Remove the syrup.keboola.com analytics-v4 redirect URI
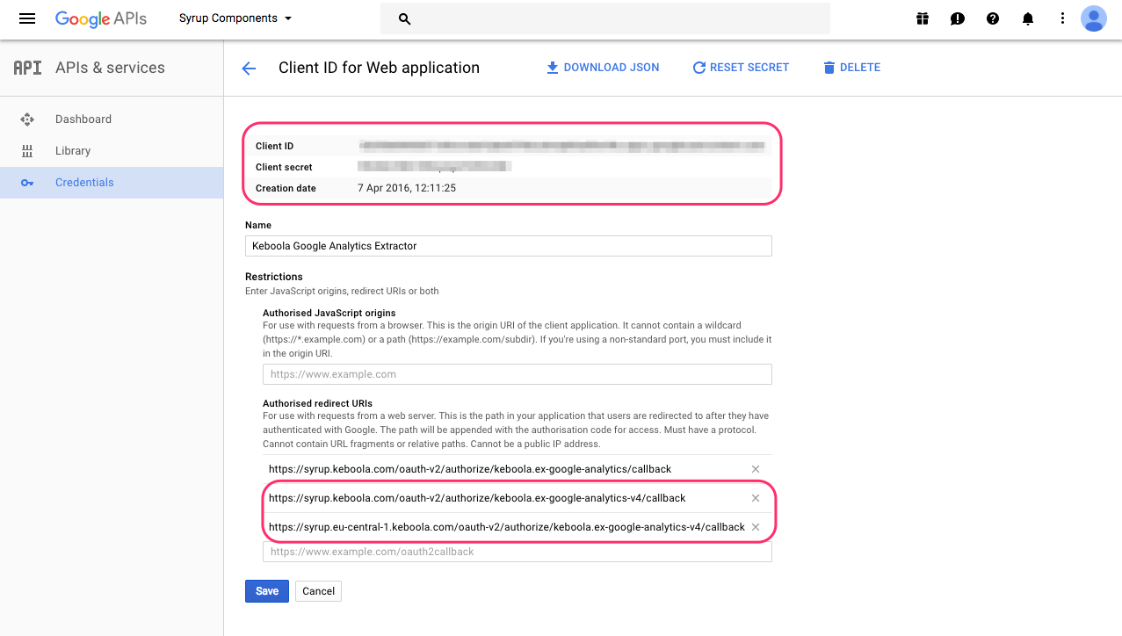Screen dimensions: 1122x636 click(x=756, y=499)
